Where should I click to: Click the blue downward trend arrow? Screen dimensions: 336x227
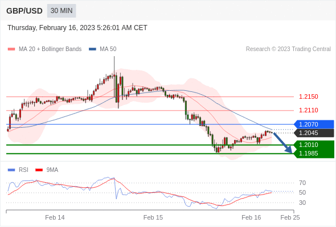[283, 142]
